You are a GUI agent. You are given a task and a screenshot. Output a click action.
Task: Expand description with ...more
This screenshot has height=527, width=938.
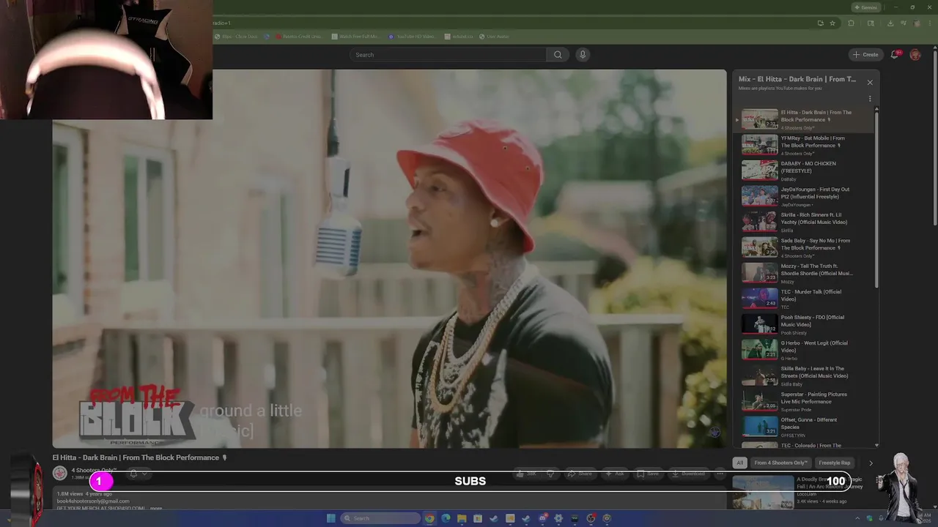click(156, 508)
